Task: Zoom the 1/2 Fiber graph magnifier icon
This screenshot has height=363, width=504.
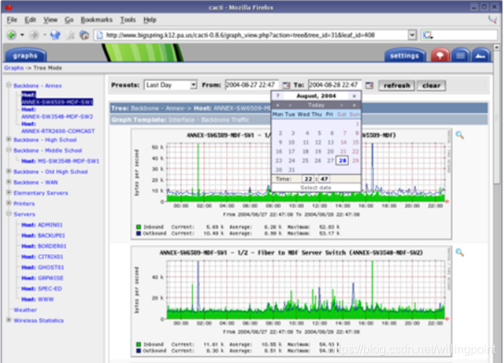Action: [459, 252]
